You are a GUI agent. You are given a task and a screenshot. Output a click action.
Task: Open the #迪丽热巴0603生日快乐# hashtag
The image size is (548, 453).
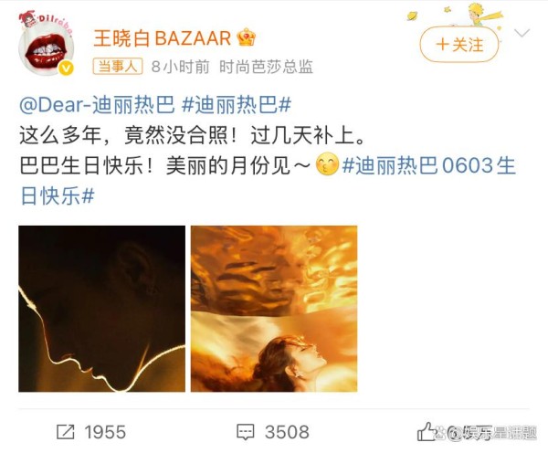tap(268, 180)
